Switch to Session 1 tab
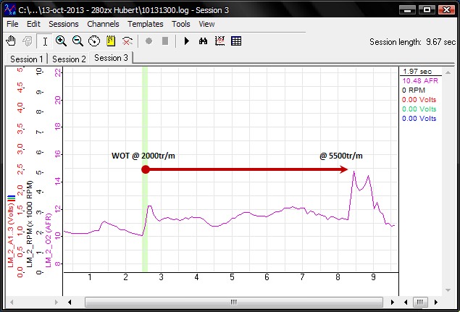Image resolution: width=460 pixels, height=312 pixels. click(x=26, y=59)
